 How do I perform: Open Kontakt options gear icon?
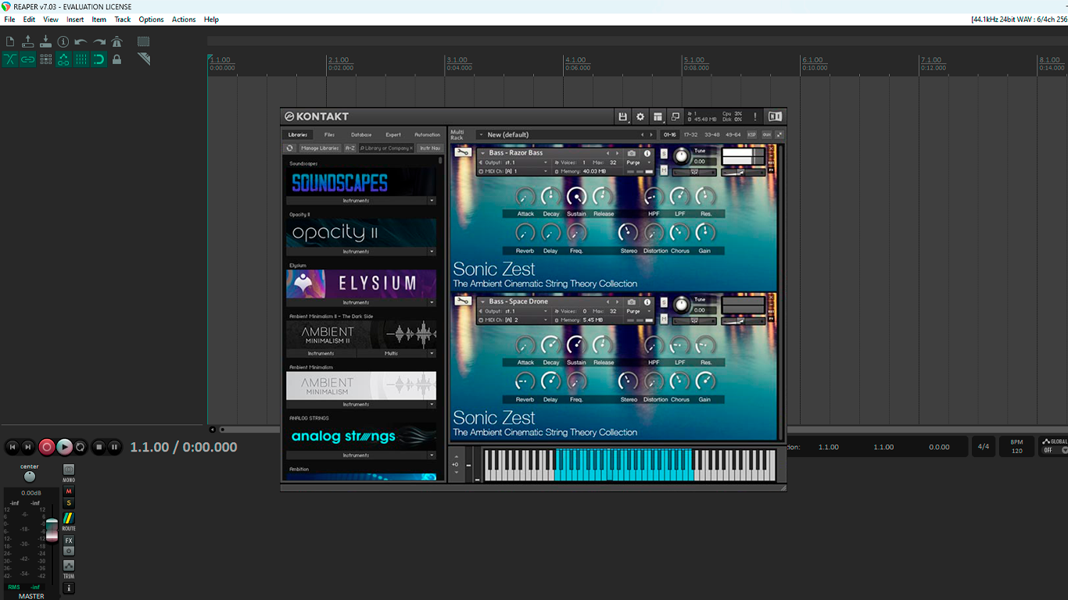click(x=640, y=116)
